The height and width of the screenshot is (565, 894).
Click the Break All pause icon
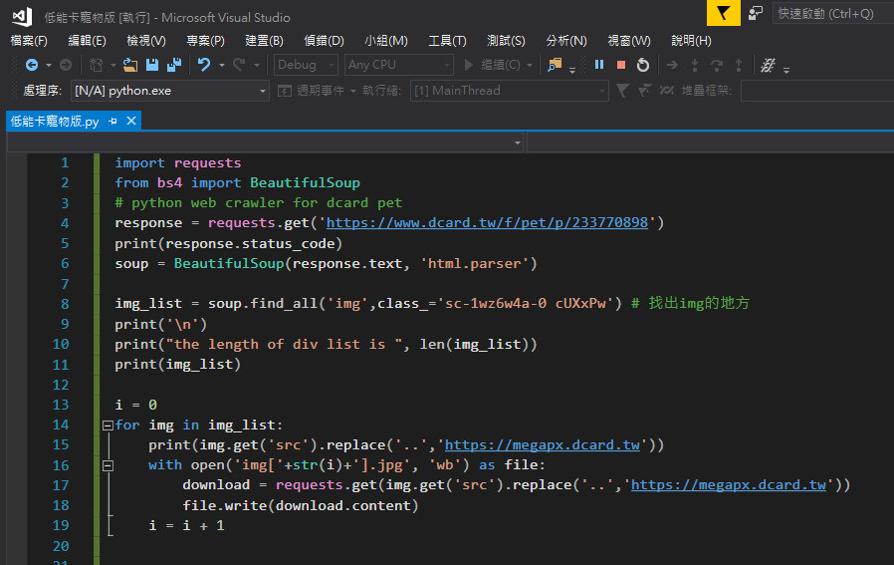click(599, 65)
